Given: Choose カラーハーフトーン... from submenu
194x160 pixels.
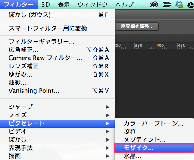Looking at the screenshot, I should (154, 123).
